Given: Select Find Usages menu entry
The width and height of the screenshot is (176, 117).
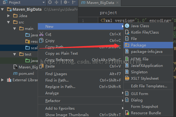Looking at the screenshot, I should click(x=81, y=74).
